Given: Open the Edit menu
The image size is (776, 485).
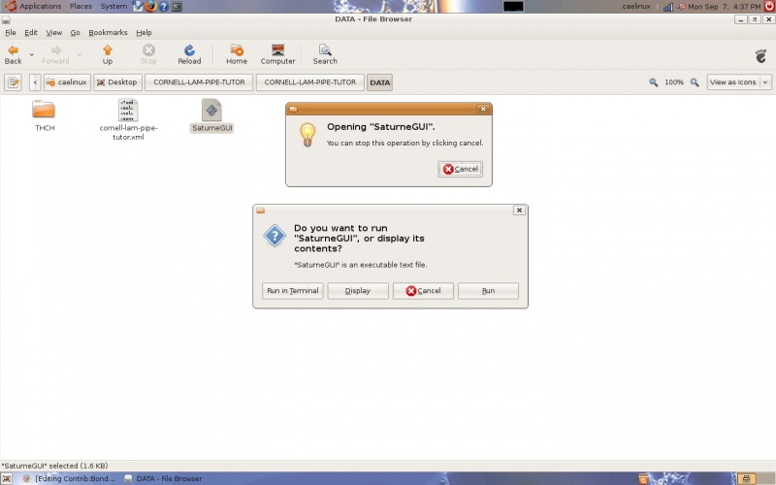Looking at the screenshot, I should tap(31, 32).
